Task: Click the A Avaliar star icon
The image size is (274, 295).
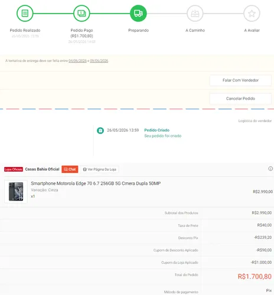Action: [x=252, y=14]
